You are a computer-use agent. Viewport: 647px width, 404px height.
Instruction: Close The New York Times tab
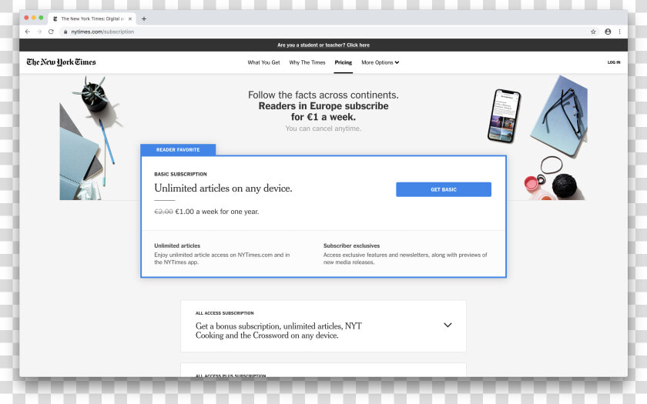click(130, 19)
